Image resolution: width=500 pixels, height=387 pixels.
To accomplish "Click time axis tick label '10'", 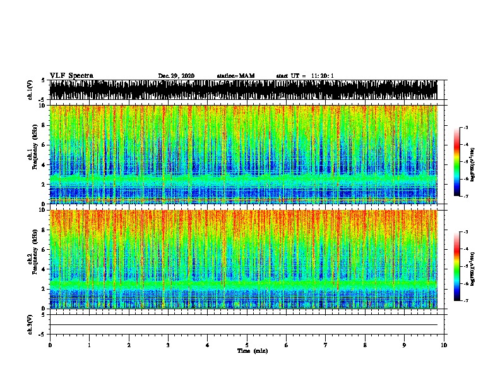I will coord(444,345).
